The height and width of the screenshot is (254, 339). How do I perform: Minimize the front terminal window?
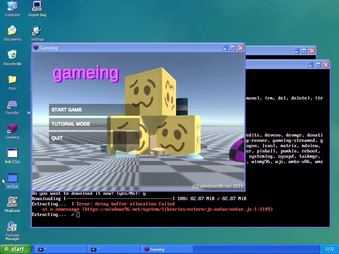[311, 64]
